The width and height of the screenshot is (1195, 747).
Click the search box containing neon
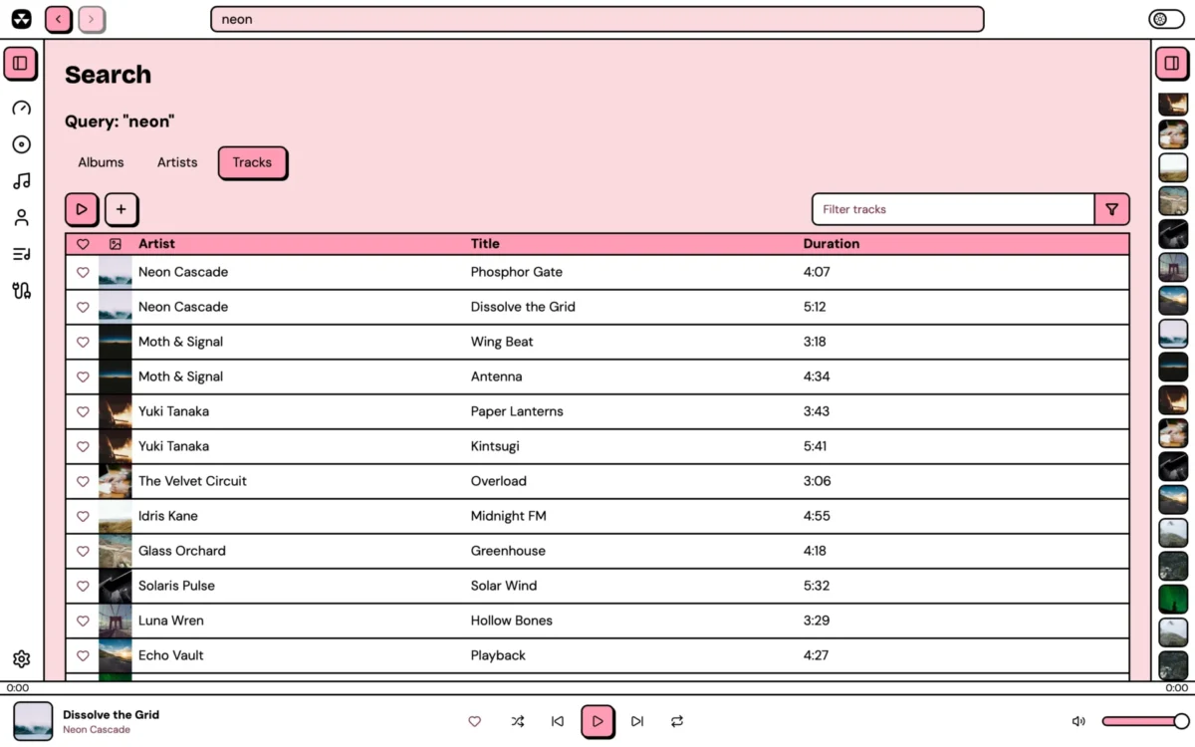(x=597, y=19)
